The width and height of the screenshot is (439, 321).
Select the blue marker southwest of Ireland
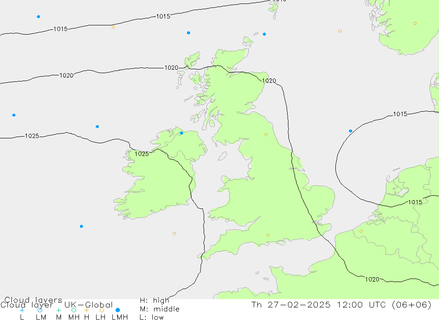click(x=82, y=226)
